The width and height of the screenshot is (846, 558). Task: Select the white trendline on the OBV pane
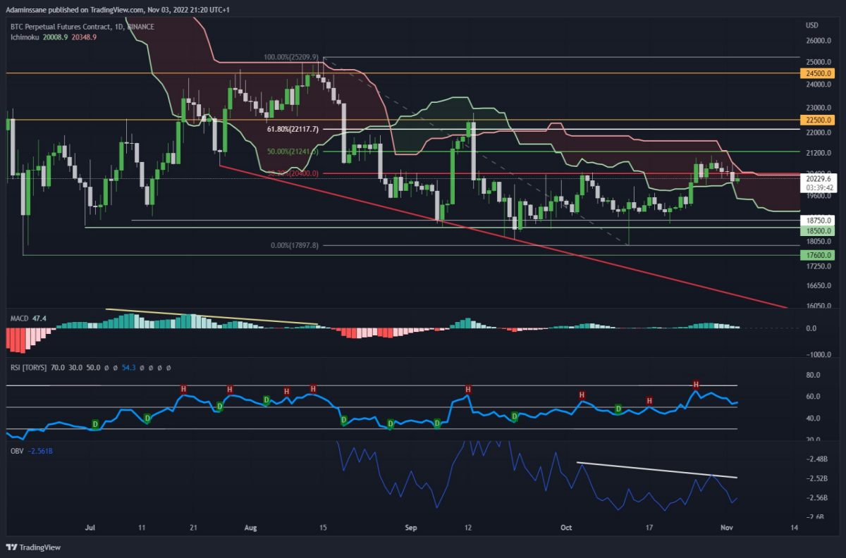coord(657,470)
